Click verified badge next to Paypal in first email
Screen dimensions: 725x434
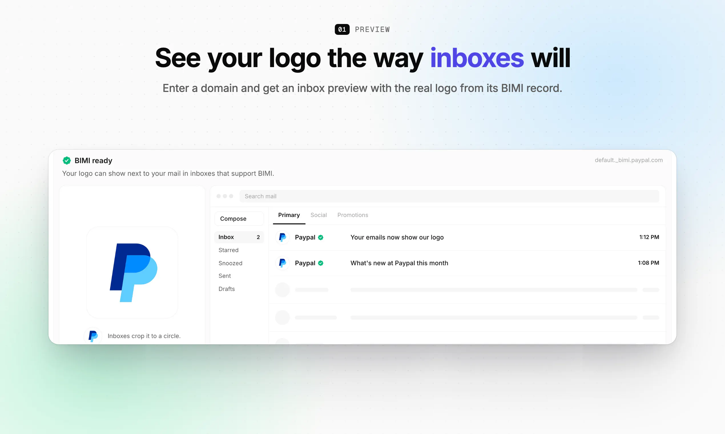coord(321,238)
